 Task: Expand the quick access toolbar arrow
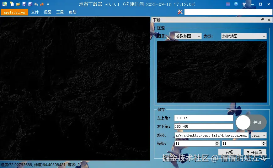point(48,4)
